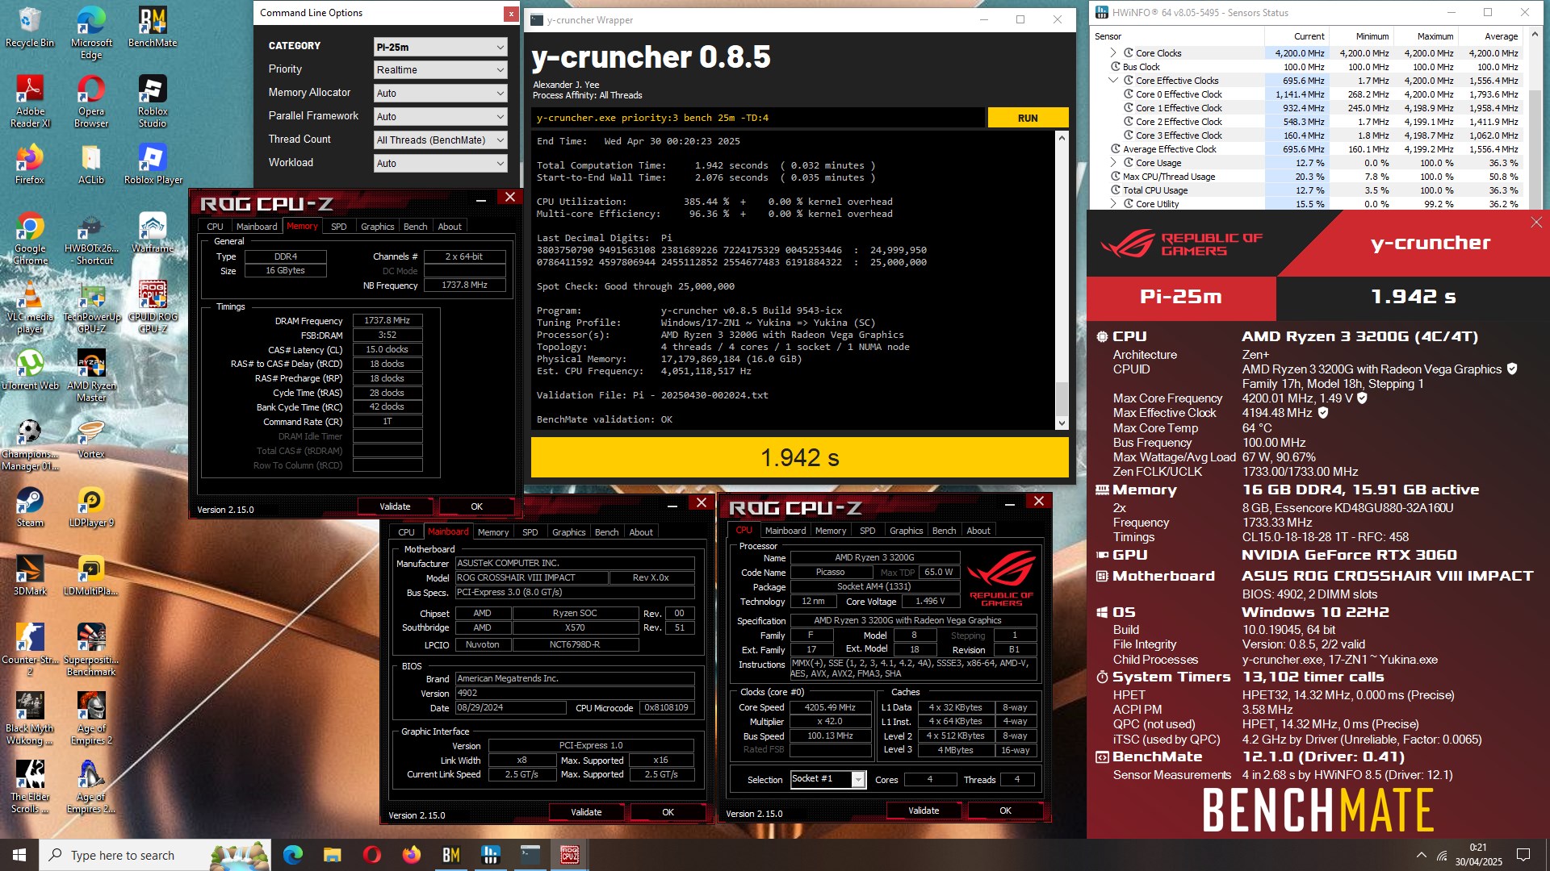Launch Black Myth Wukong shortcut
1550x871 pixels.
coord(30,719)
